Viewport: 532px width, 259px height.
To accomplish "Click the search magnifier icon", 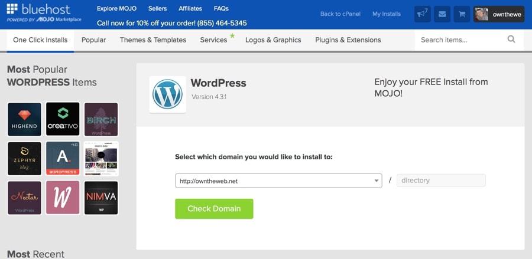I will 511,39.
